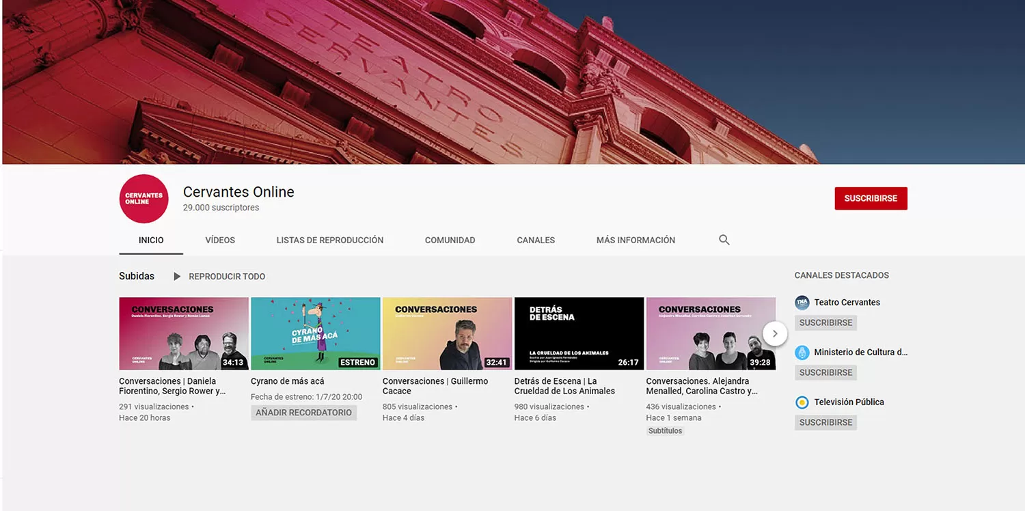Go to the COMUNIDAD tab
1025x511 pixels.
click(450, 240)
